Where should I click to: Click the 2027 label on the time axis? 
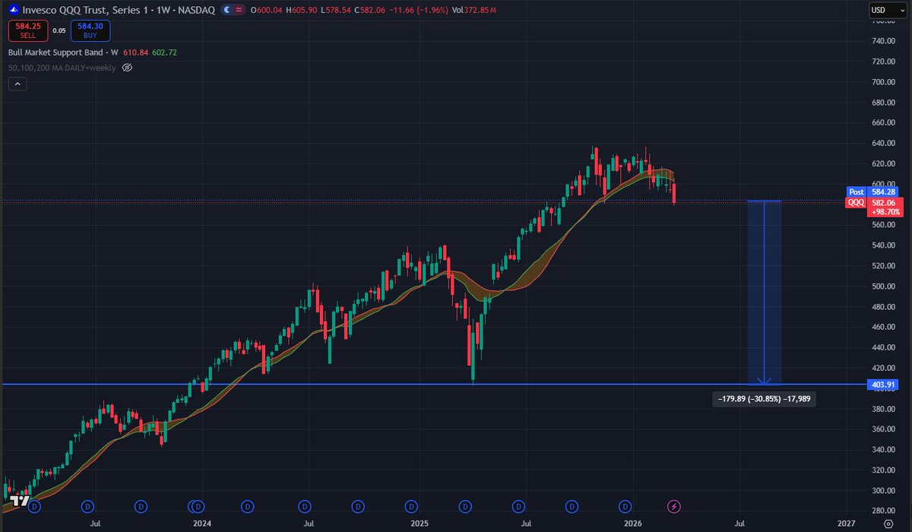pyautogui.click(x=846, y=524)
